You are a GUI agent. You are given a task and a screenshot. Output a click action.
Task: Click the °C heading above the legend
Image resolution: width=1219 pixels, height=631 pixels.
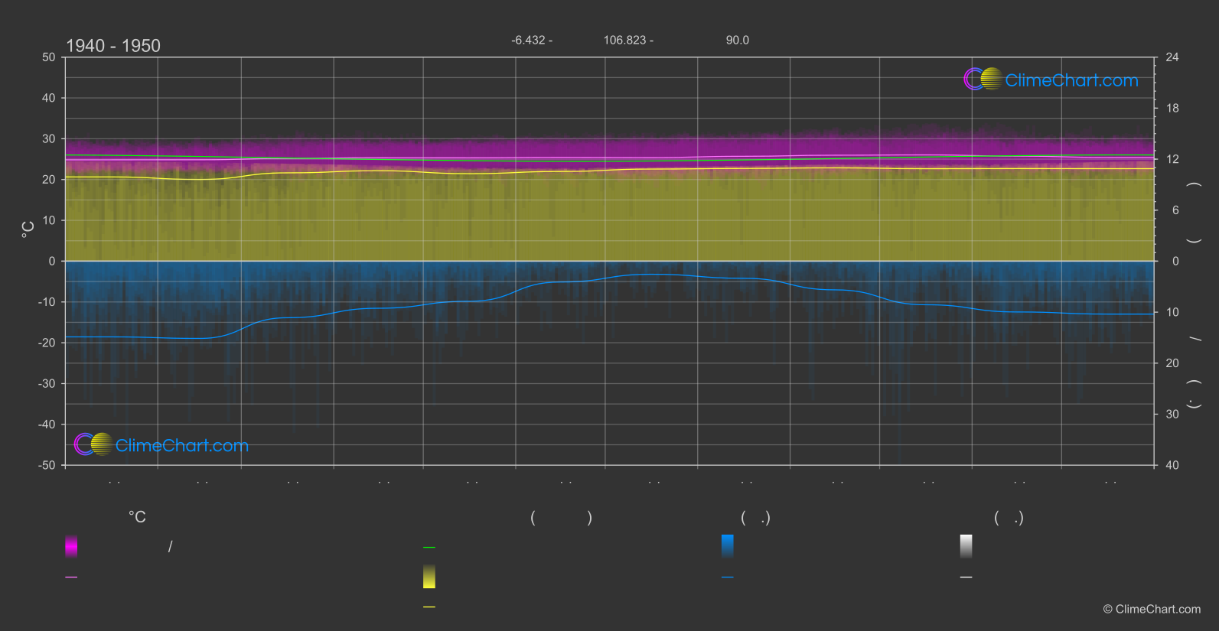tap(137, 518)
